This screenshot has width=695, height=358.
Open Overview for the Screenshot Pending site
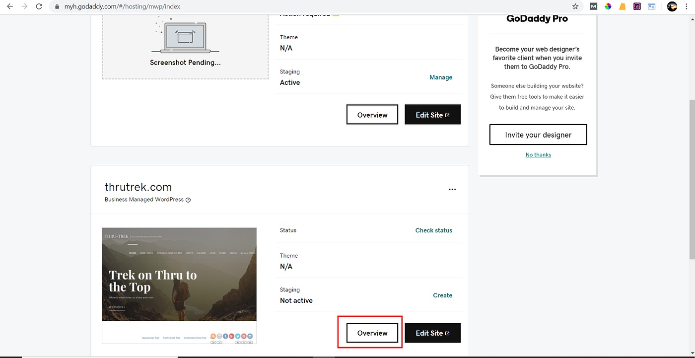coord(372,115)
